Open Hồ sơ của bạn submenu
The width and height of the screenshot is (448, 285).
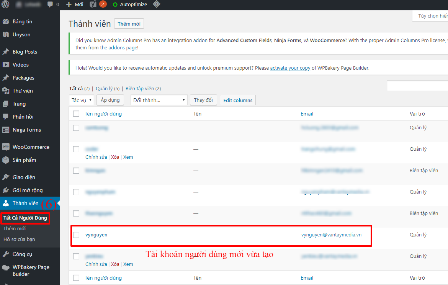[19, 239]
